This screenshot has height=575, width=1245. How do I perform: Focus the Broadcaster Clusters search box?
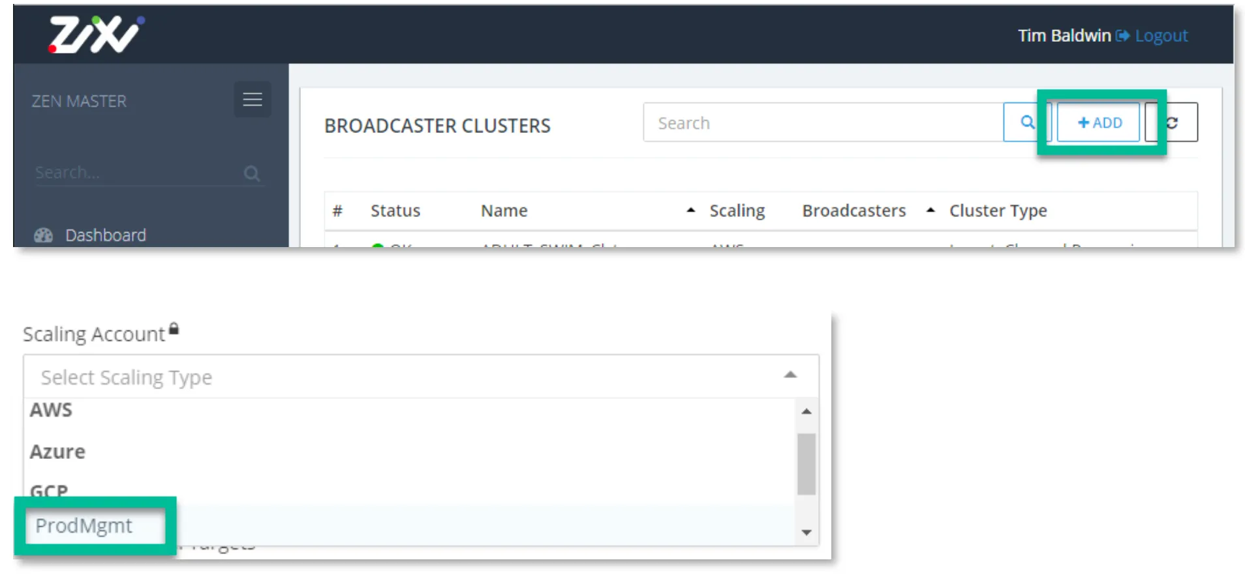[823, 122]
